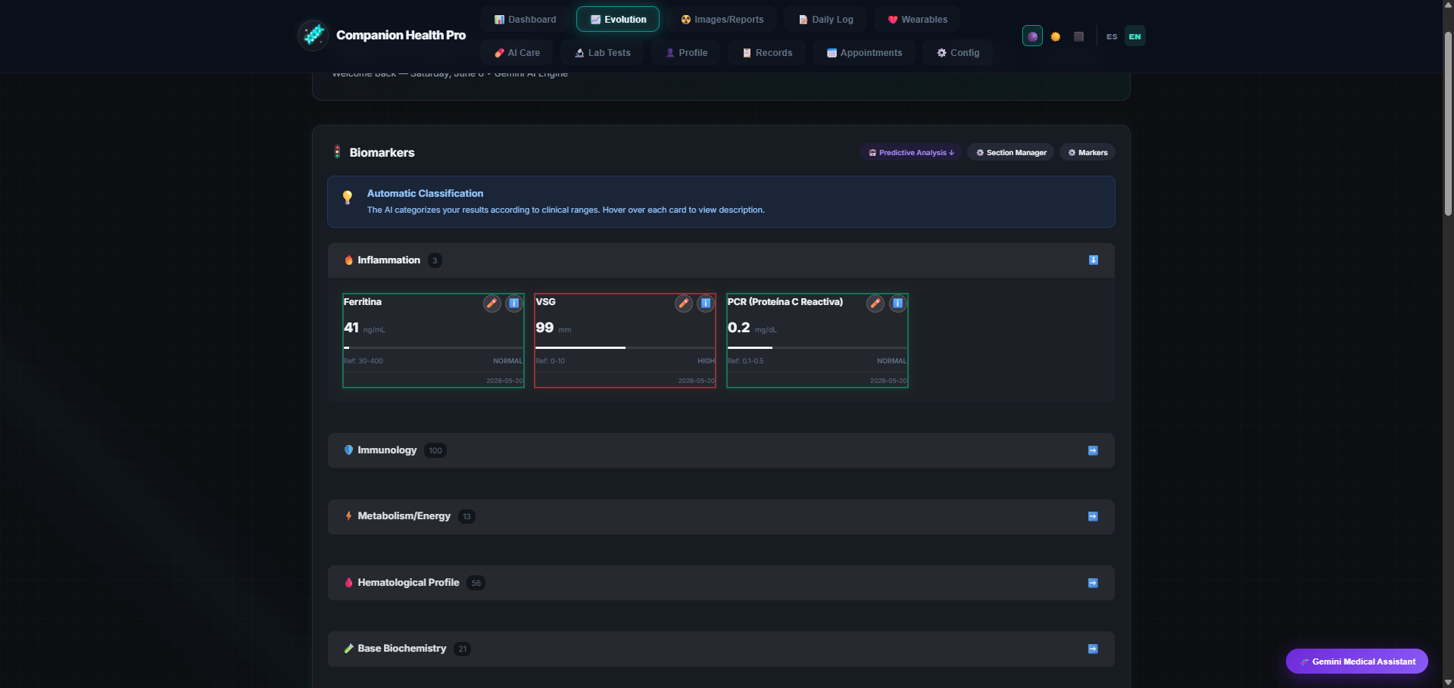Launch the Gemini Medical Assistant
The height and width of the screenshot is (688, 1454).
pos(1357,662)
